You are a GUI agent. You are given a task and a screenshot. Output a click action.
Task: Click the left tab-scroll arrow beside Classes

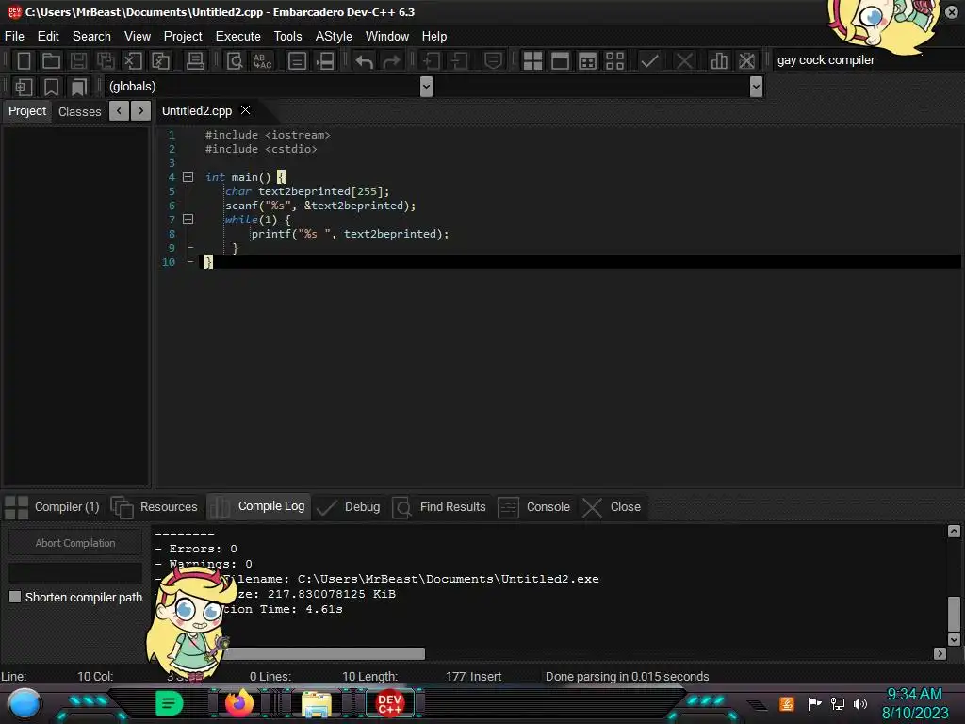(119, 111)
